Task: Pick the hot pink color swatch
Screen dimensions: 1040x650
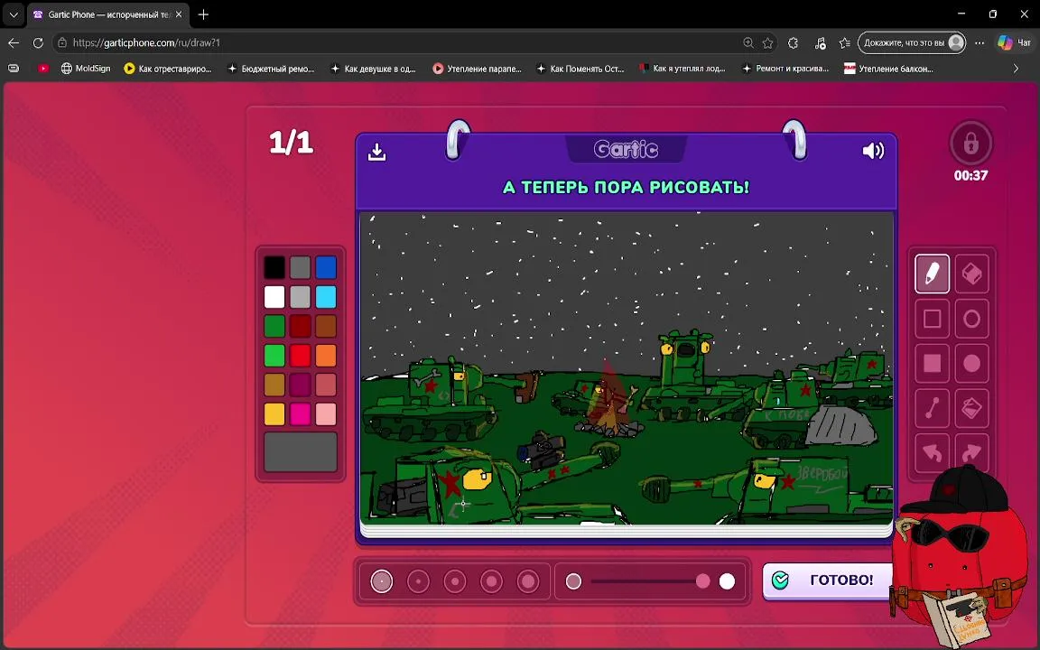Action: point(300,413)
